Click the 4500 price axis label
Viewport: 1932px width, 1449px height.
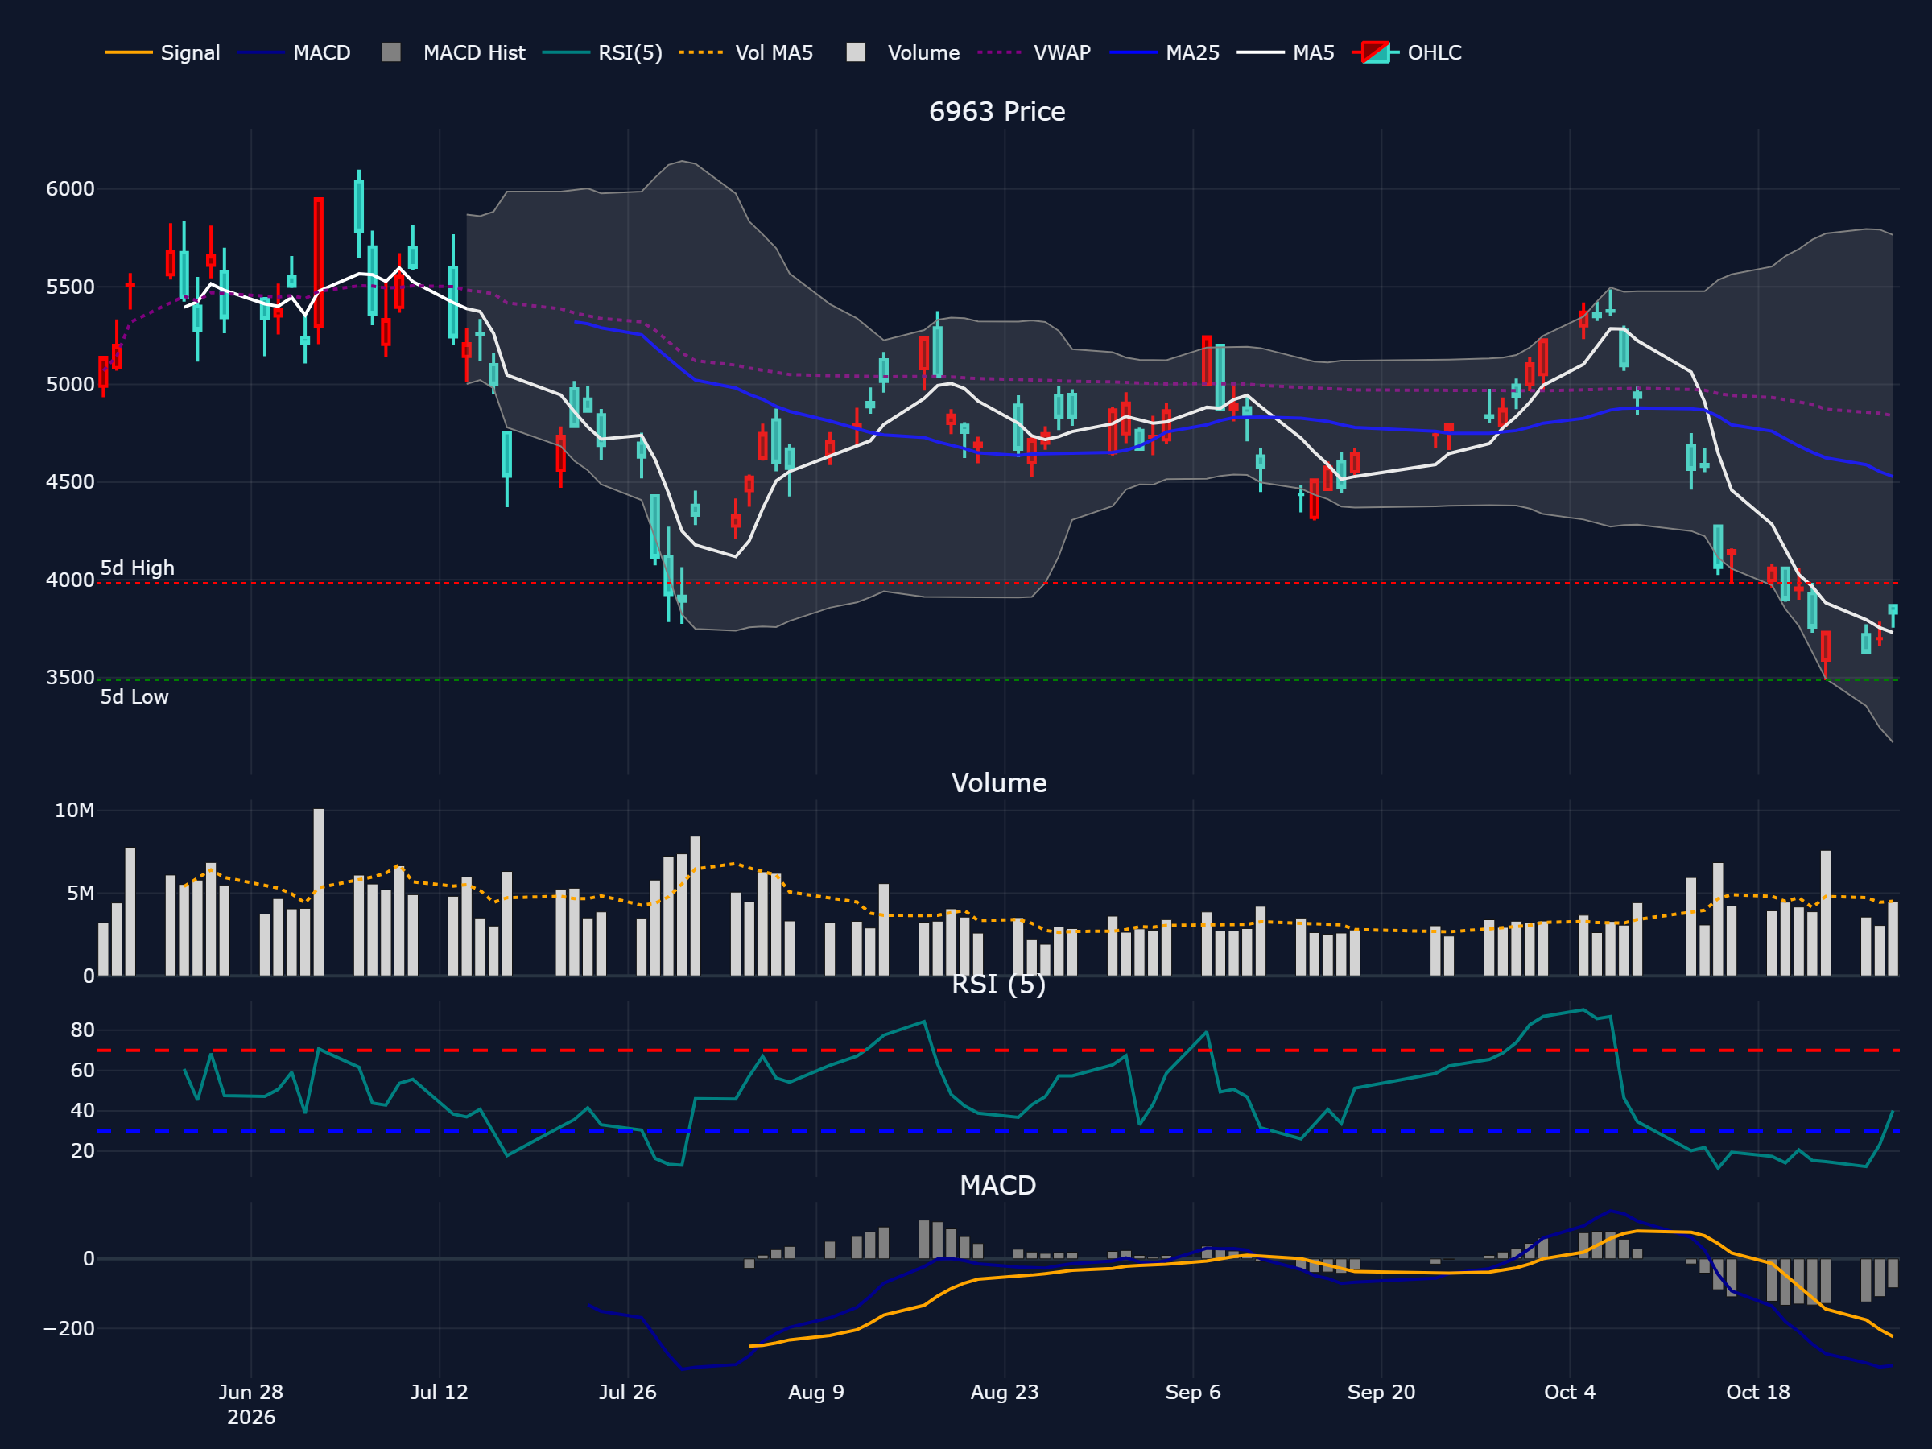click(70, 482)
